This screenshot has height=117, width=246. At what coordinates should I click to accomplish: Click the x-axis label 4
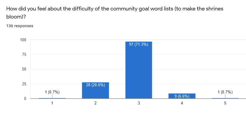pyautogui.click(x=182, y=103)
